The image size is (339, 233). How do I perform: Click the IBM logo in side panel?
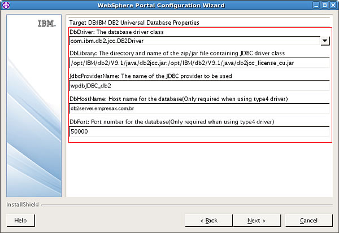click(47, 23)
